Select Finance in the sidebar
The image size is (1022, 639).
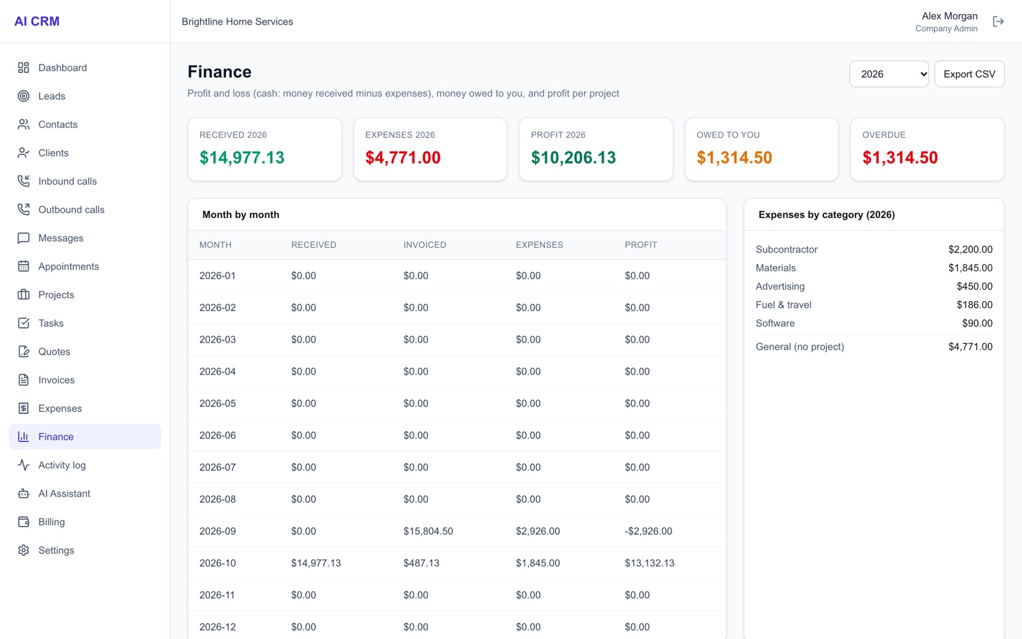coord(85,436)
